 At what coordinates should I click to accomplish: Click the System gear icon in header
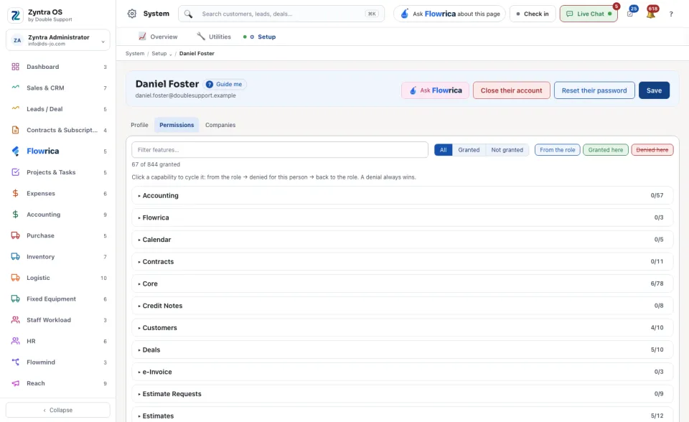coord(132,14)
